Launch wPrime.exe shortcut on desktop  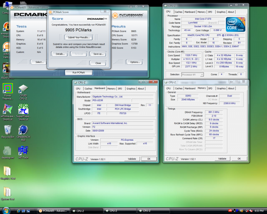coord(8,112)
